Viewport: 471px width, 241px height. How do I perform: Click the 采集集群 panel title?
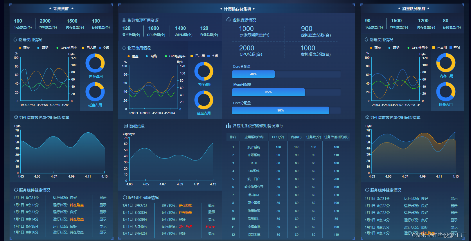tap(61, 9)
